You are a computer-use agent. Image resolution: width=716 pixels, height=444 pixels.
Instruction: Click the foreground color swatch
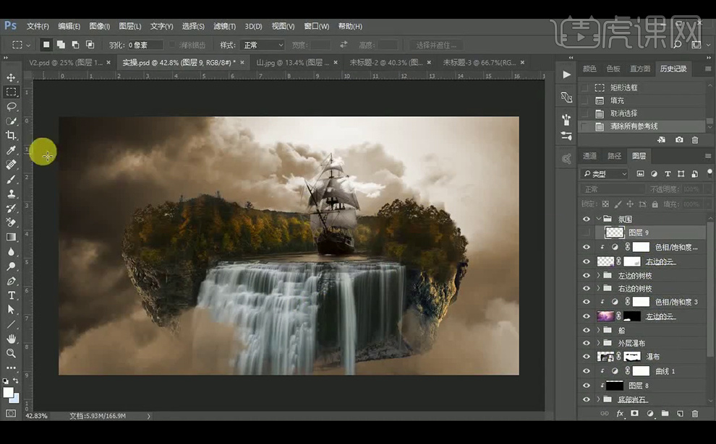tap(9, 392)
